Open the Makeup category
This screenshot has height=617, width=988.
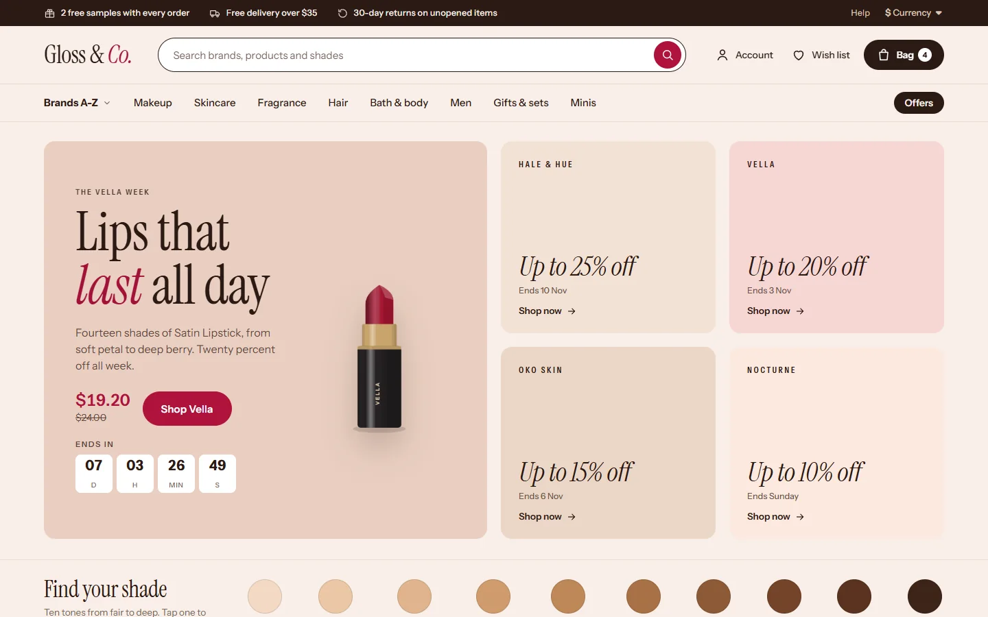(153, 103)
